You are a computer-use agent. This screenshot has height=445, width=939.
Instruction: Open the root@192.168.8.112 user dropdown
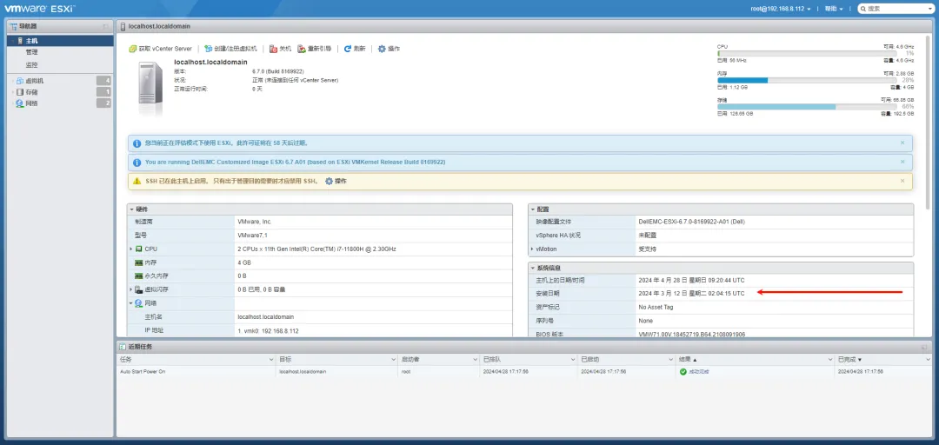tap(781, 9)
